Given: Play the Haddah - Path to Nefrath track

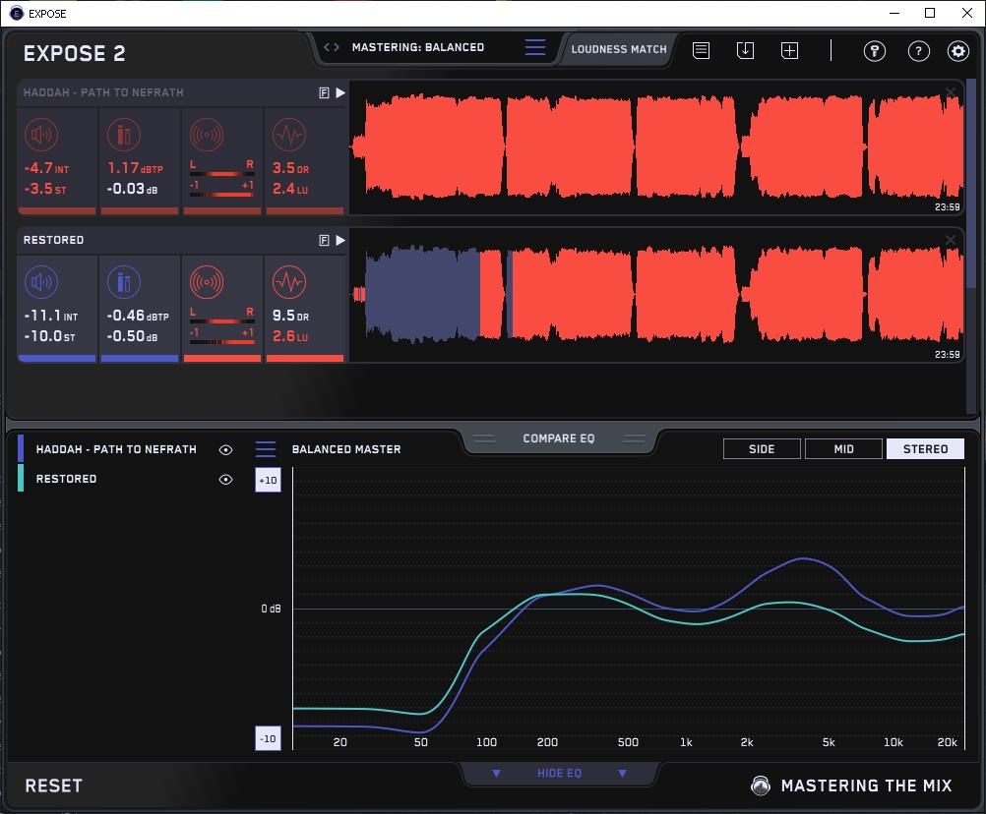Looking at the screenshot, I should coord(340,92).
